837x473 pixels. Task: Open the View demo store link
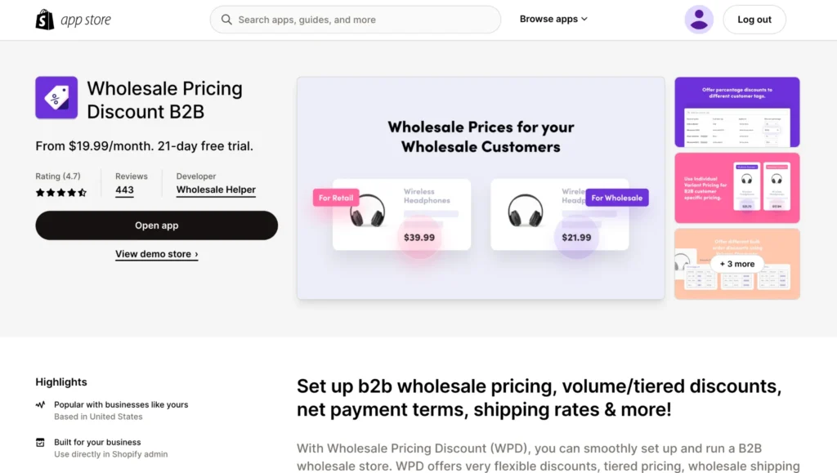coord(156,254)
